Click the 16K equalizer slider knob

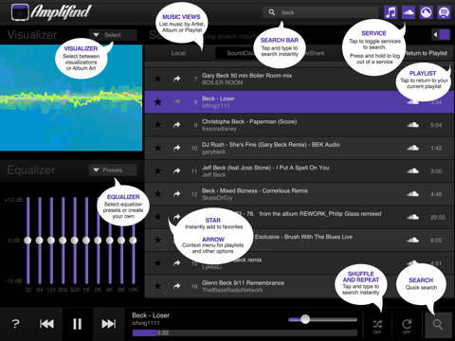[x=133, y=241]
